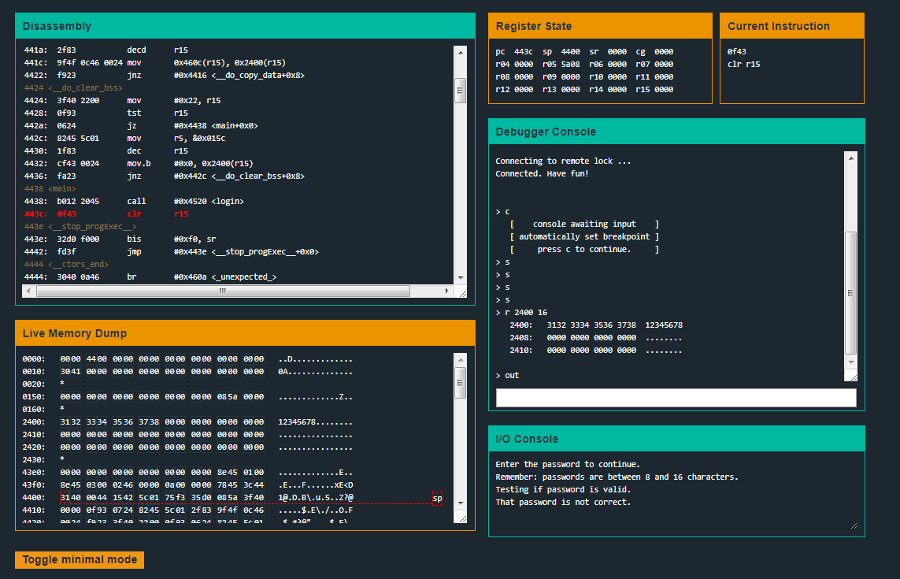Viewport: 900px width, 579px height.
Task: Click the mov #0x22, r15 instruction line
Action: (x=122, y=101)
